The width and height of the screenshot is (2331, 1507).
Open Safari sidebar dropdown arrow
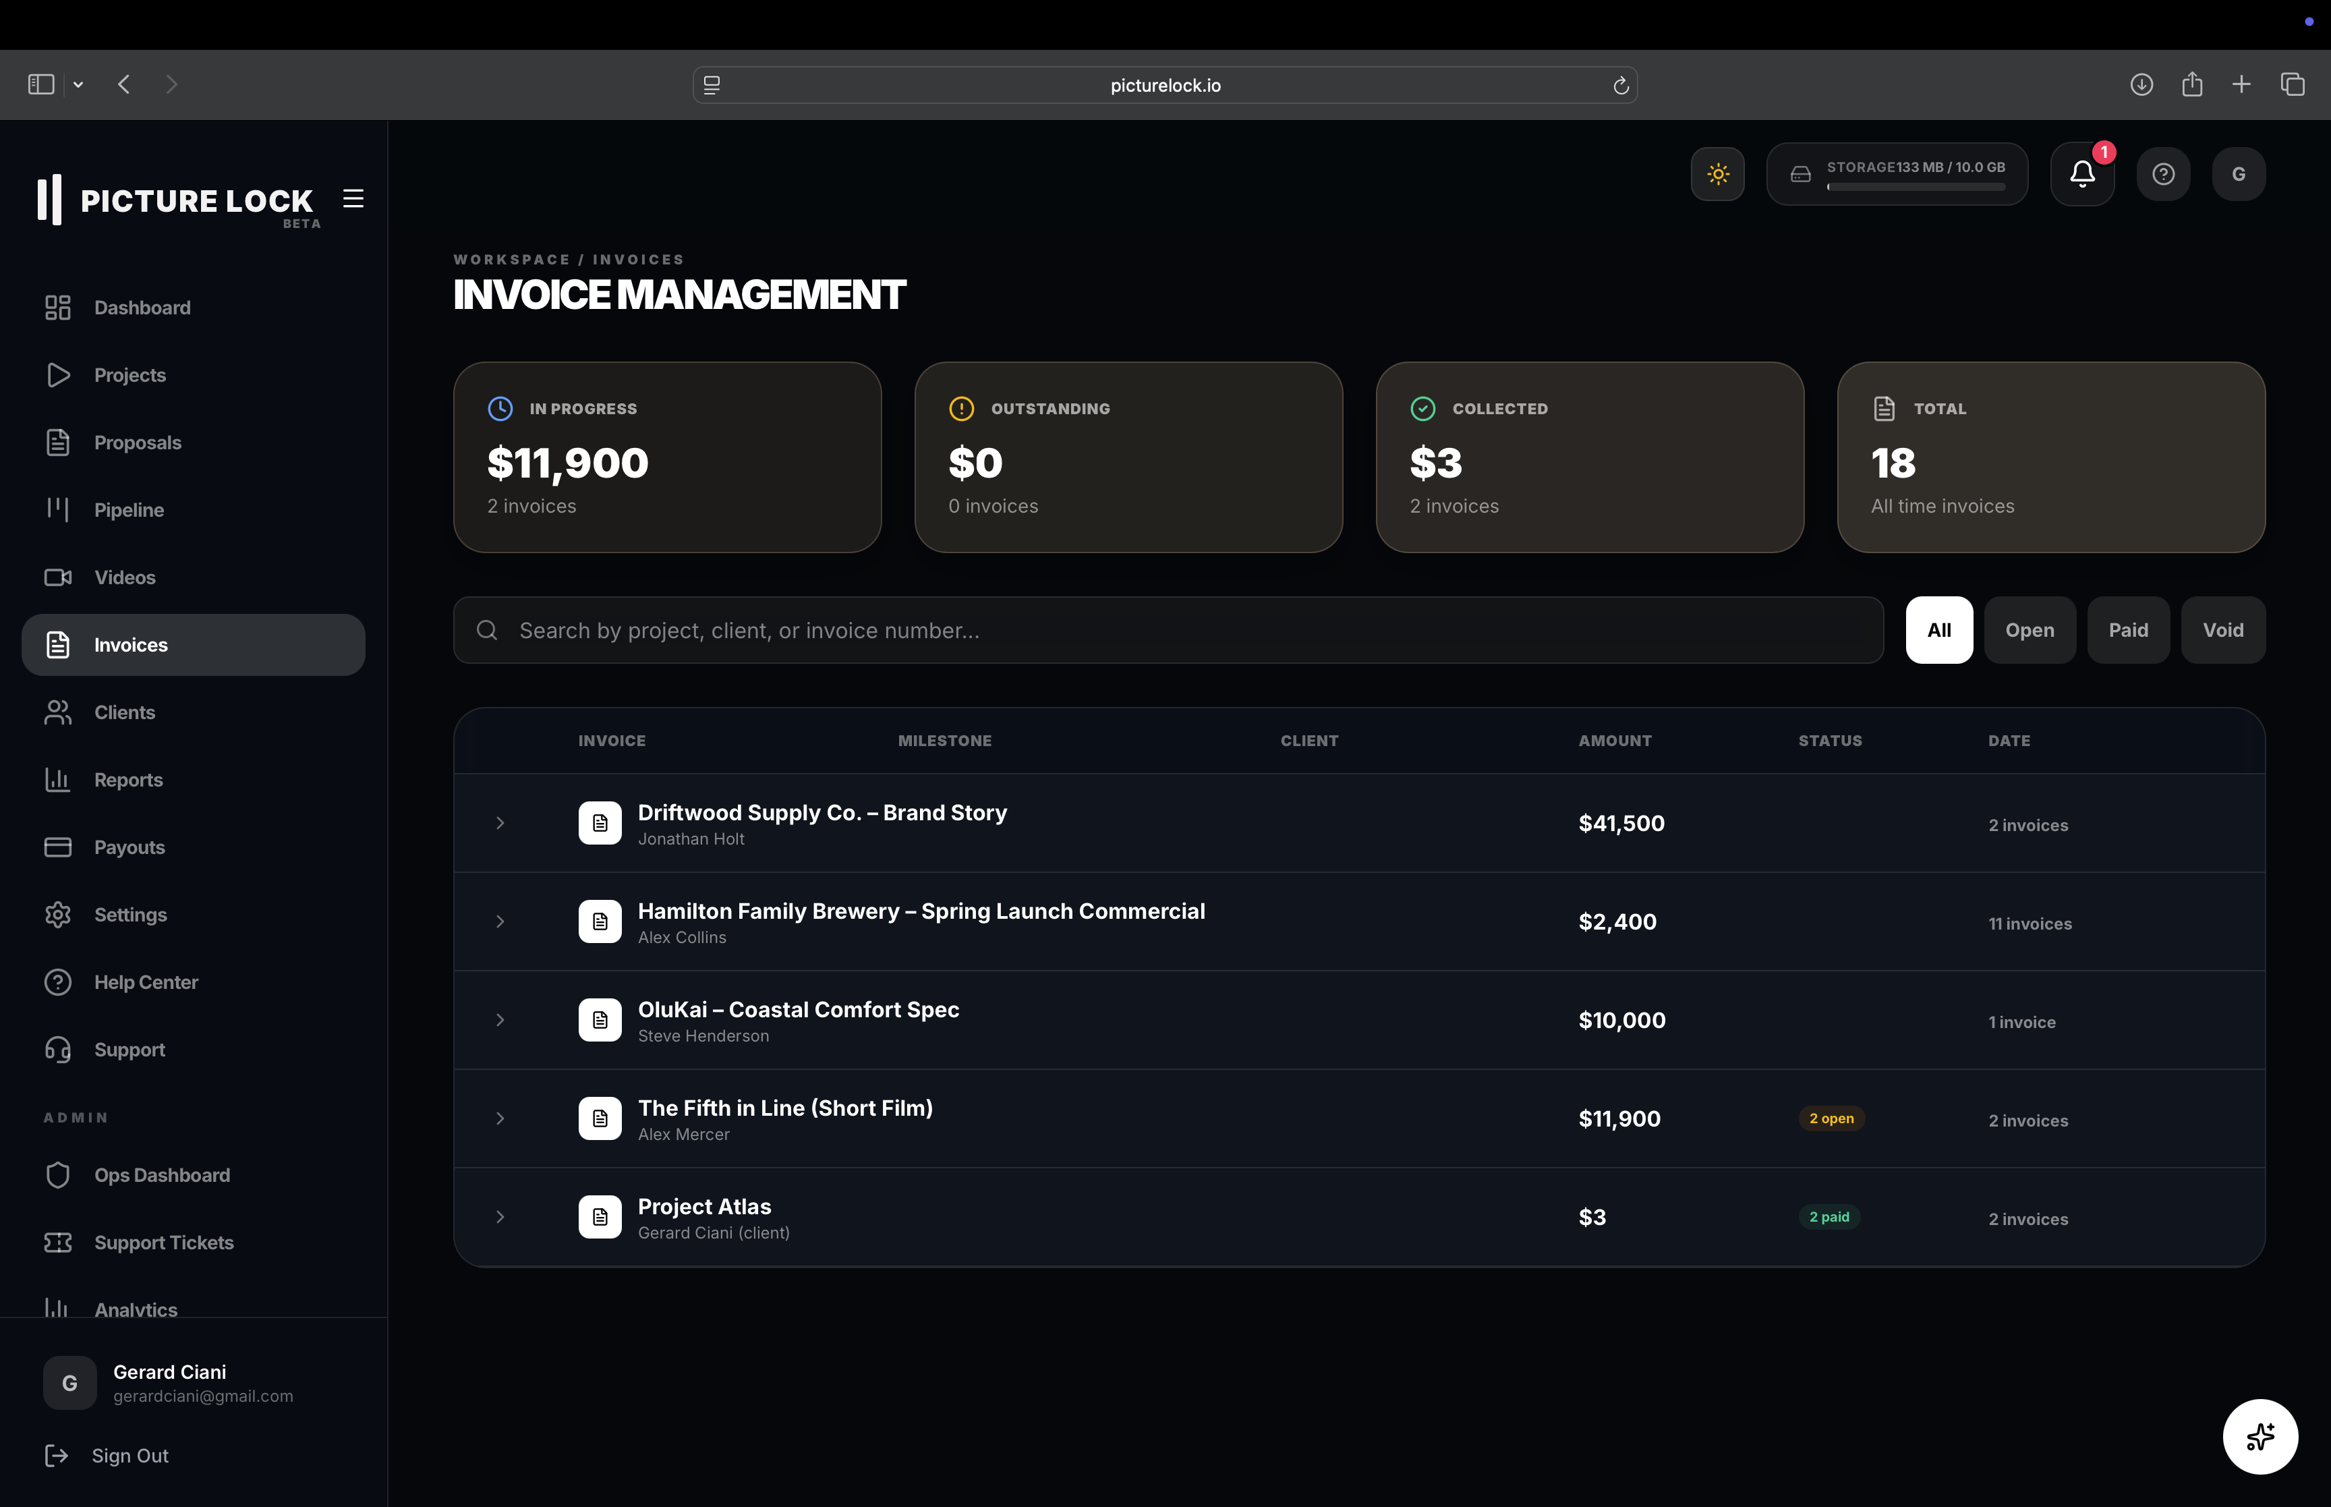click(78, 85)
